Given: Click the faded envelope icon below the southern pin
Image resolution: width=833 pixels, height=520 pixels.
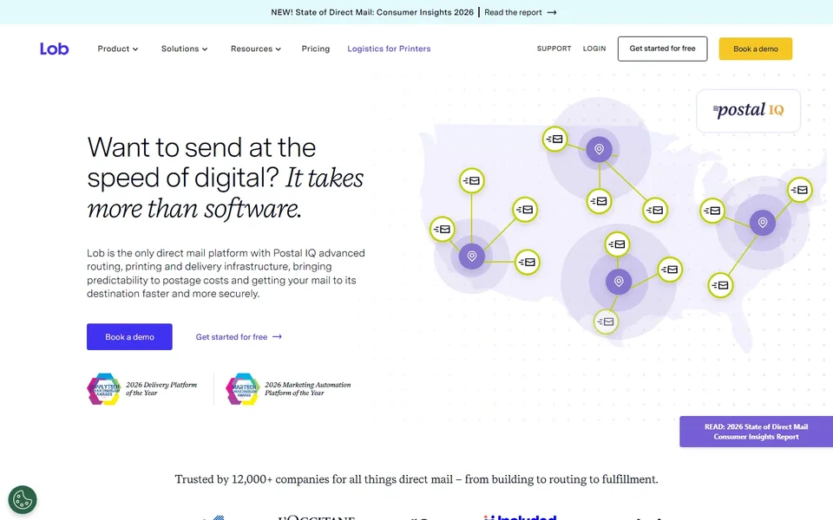Looking at the screenshot, I should coord(606,322).
